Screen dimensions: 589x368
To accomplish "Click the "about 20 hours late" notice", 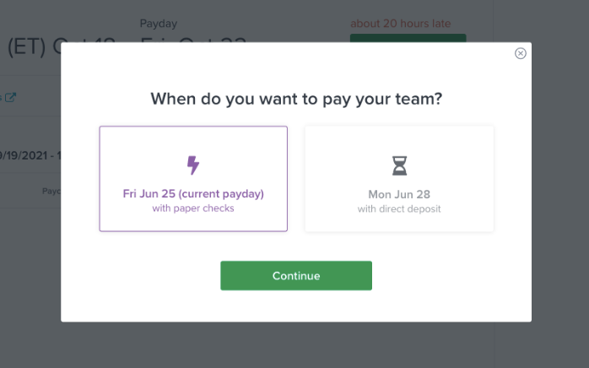I will pyautogui.click(x=400, y=24).
